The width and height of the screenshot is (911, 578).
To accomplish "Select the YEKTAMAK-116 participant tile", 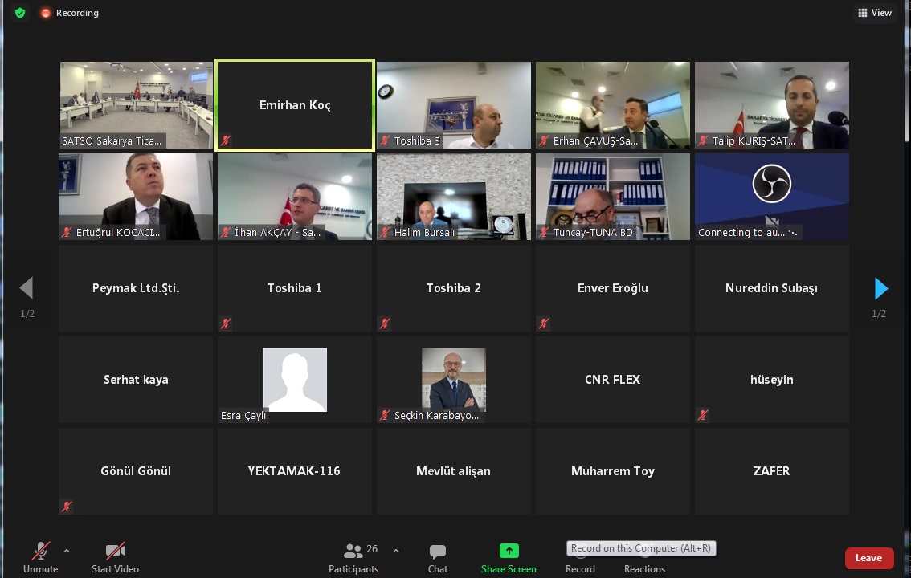I will point(295,471).
